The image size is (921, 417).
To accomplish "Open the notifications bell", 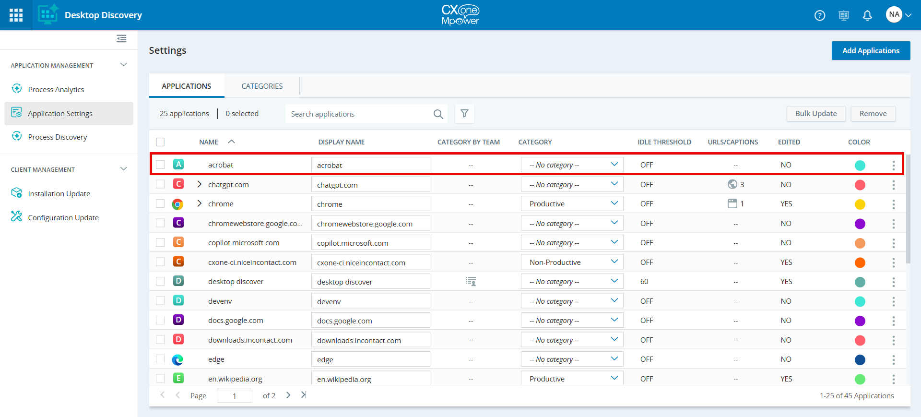I will pyautogui.click(x=867, y=15).
